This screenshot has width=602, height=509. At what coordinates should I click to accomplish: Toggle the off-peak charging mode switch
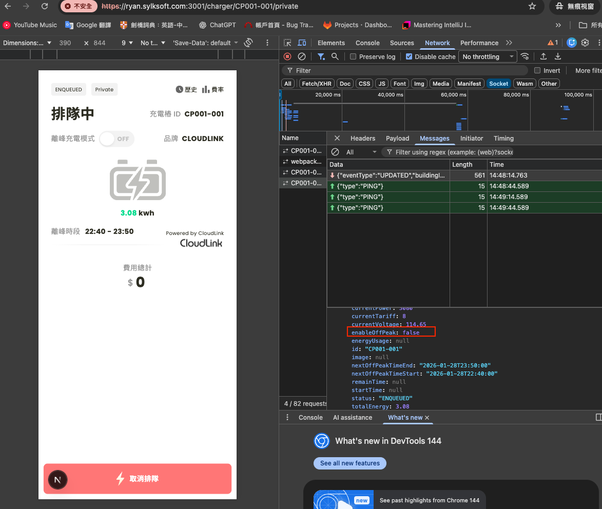(116, 139)
